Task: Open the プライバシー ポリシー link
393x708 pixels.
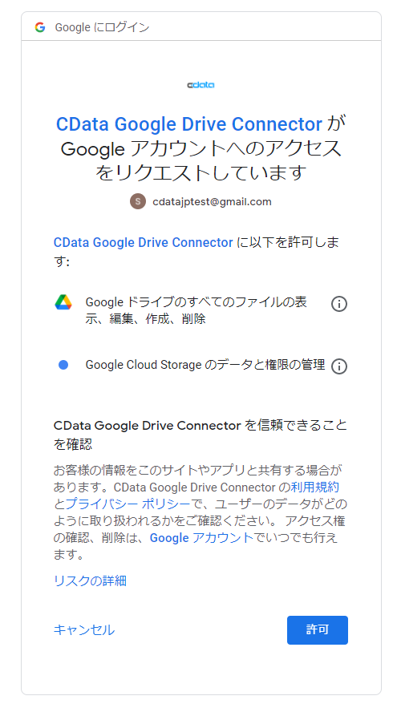Action: (x=128, y=504)
